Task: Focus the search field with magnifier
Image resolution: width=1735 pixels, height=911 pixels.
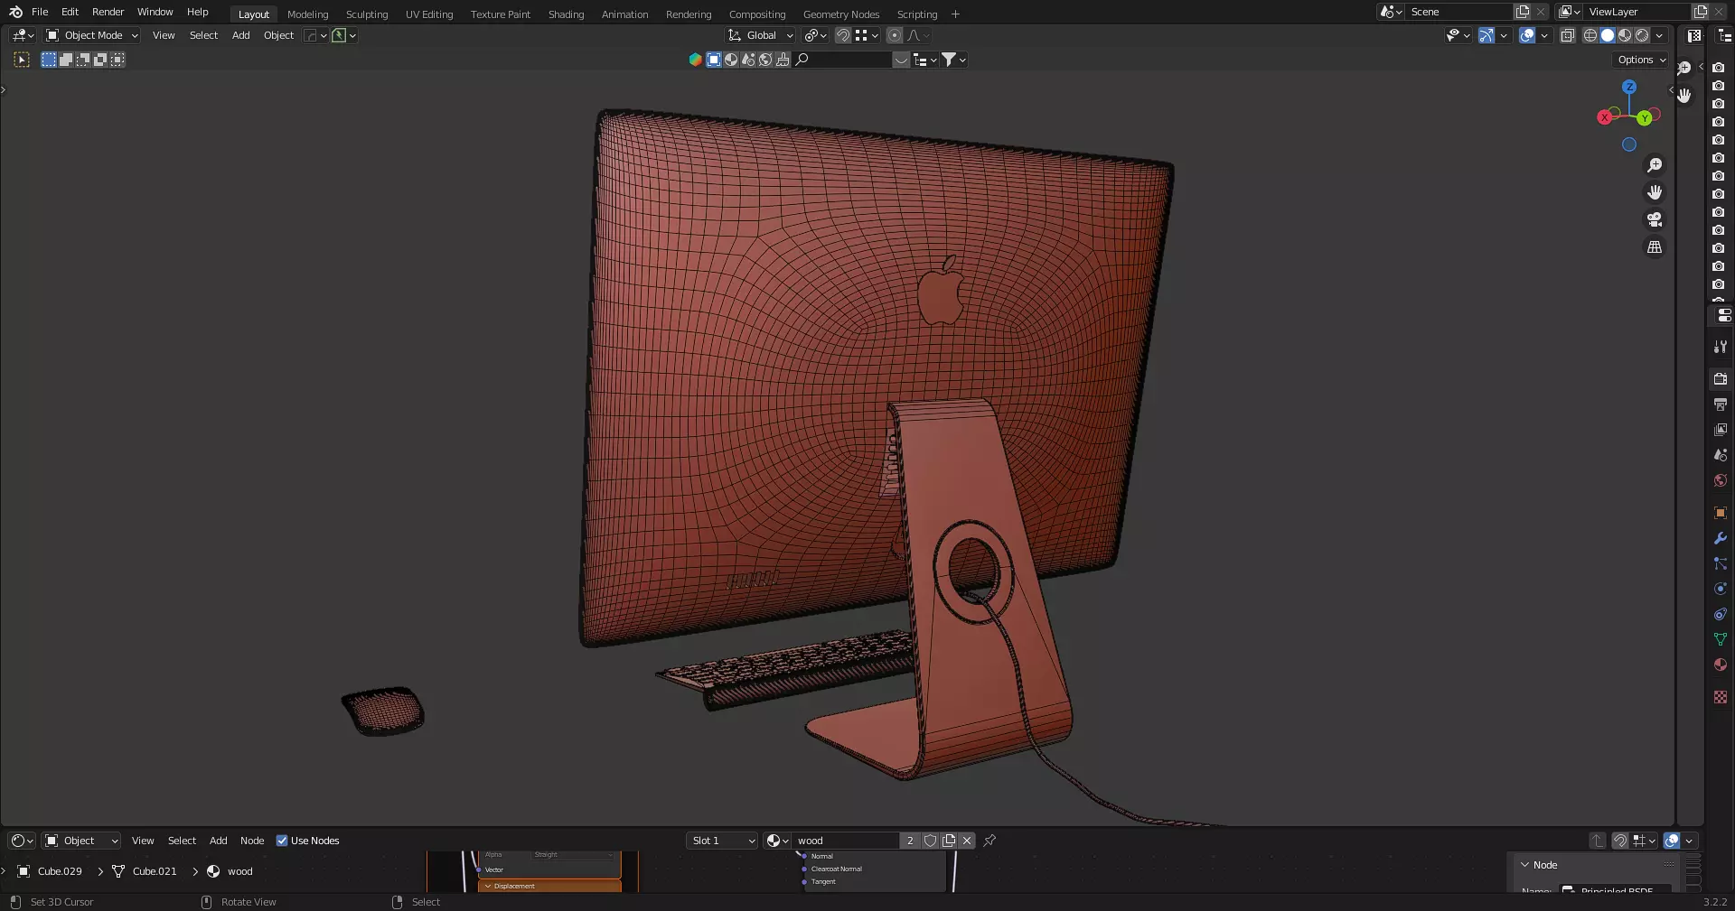Action: (843, 60)
